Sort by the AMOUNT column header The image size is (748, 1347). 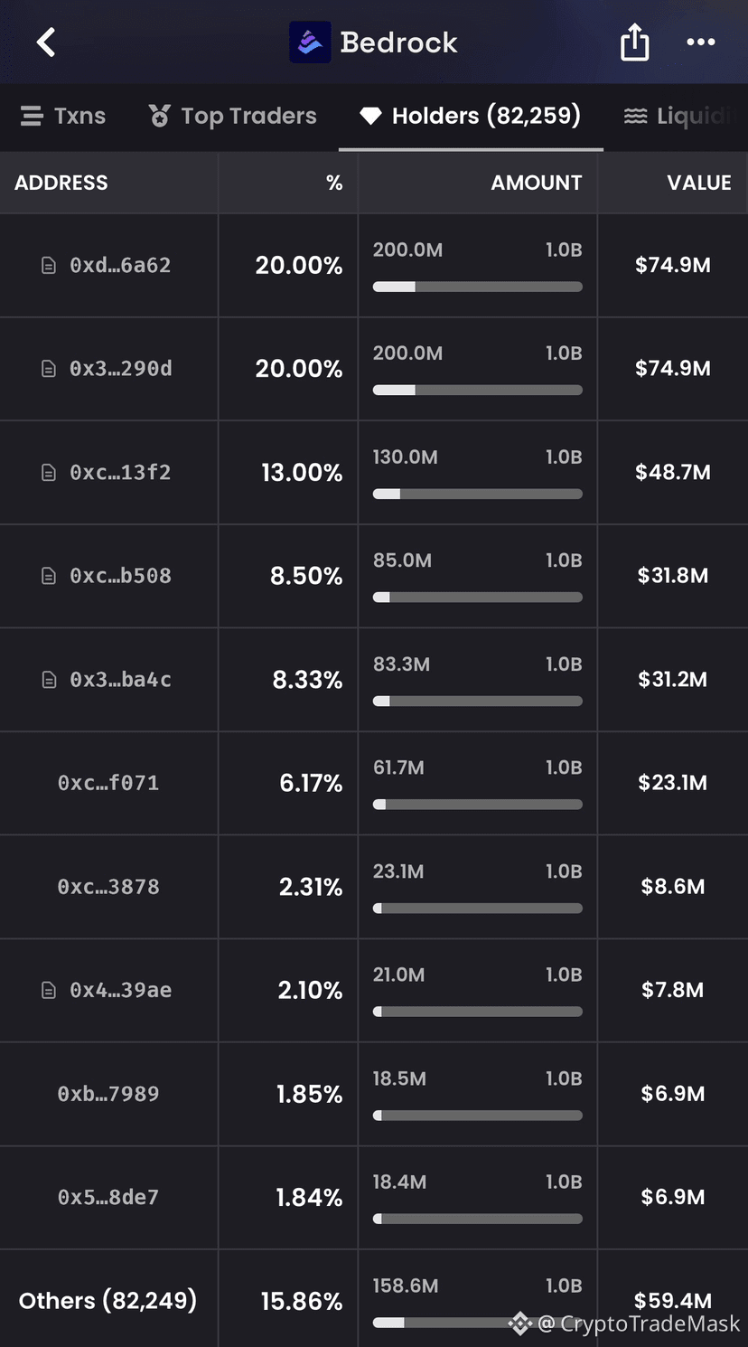[537, 183]
